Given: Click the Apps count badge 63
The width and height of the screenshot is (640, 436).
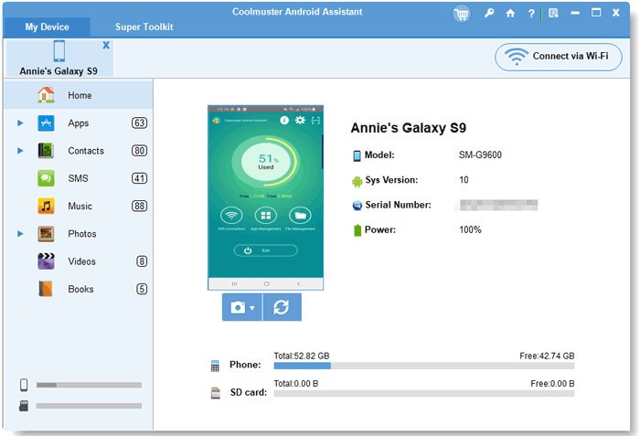Looking at the screenshot, I should click(139, 122).
